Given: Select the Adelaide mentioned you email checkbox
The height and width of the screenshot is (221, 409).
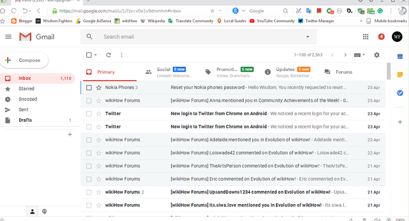Looking at the screenshot, I should click(89, 140).
